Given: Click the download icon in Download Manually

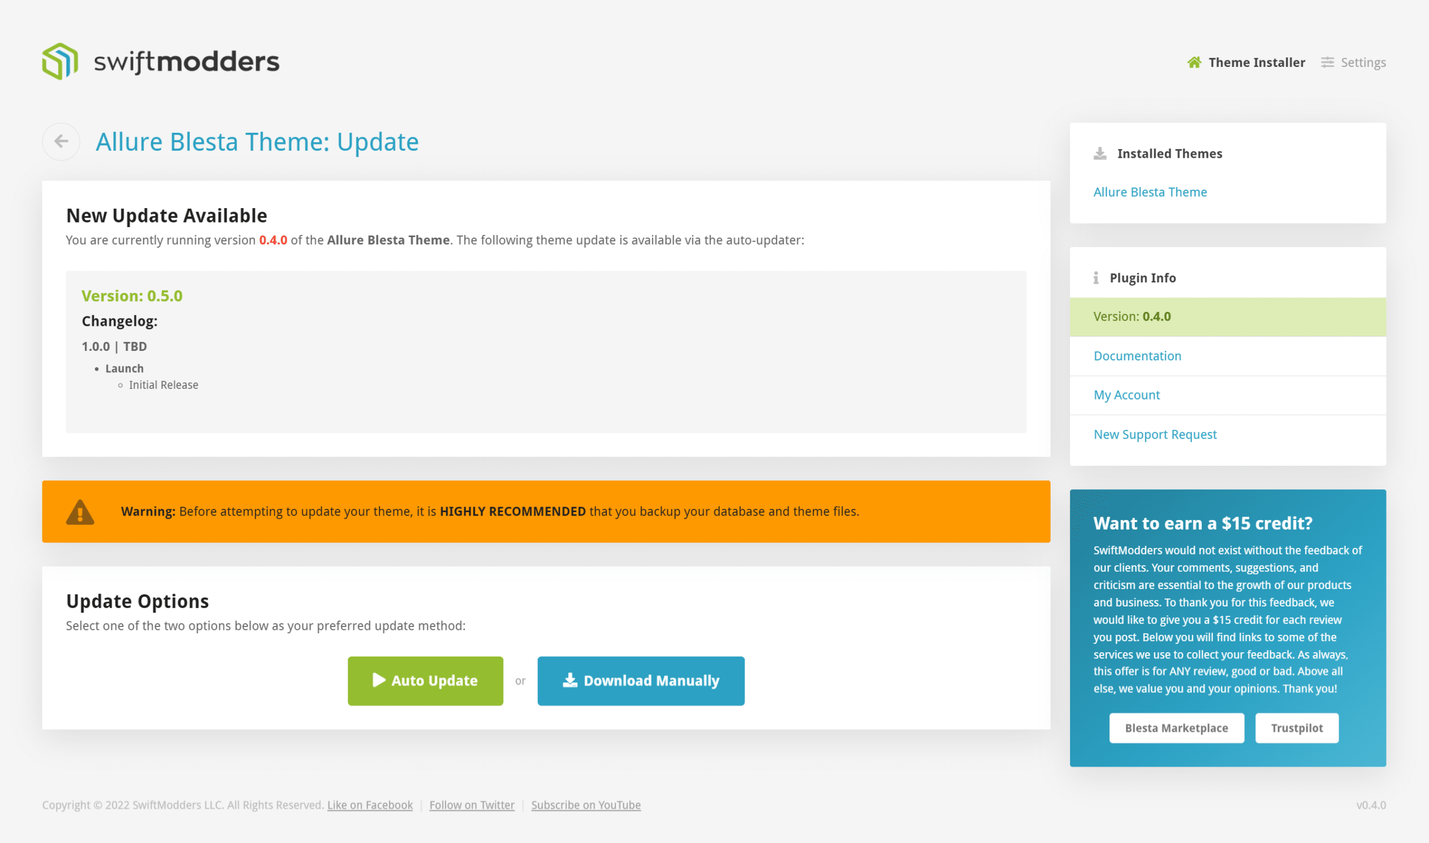Looking at the screenshot, I should 570,681.
